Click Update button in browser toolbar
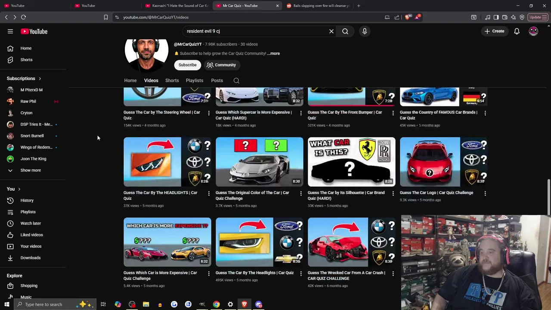The width and height of the screenshot is (551, 310). (x=538, y=17)
